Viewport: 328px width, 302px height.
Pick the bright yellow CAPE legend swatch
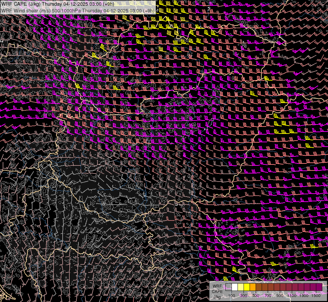point(247,287)
